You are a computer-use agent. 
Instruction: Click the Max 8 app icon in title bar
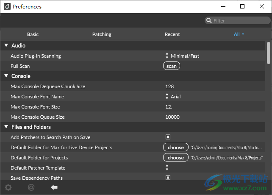coord(7,6)
